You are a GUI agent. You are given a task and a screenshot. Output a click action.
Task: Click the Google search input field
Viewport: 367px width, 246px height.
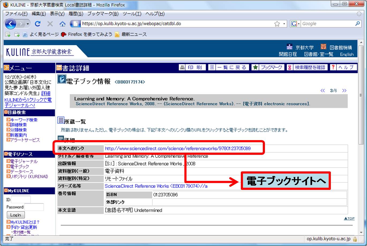pyautogui.click(x=328, y=24)
